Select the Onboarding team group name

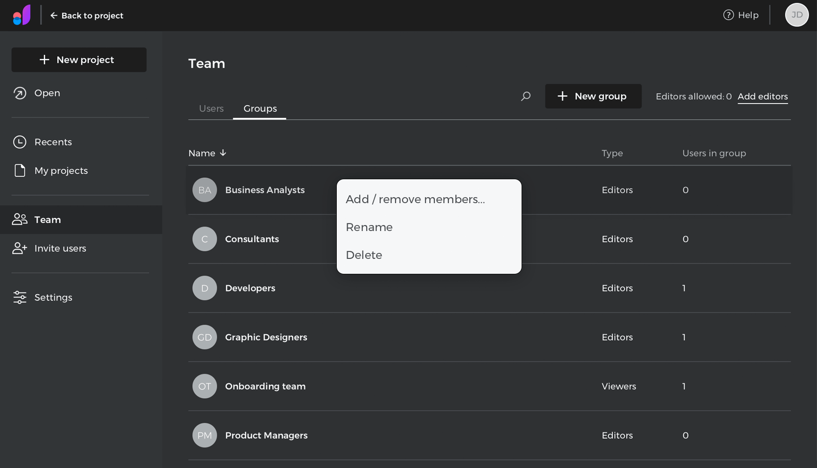pos(266,386)
